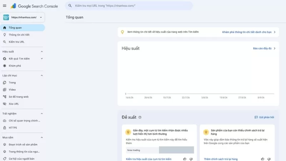
Task: Click lightbulb icon in the insights banner
Action: pyautogui.click(x=122, y=32)
